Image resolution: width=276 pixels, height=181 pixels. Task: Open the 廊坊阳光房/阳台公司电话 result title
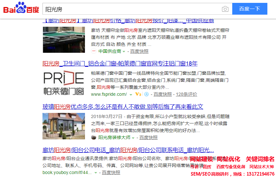128,150
